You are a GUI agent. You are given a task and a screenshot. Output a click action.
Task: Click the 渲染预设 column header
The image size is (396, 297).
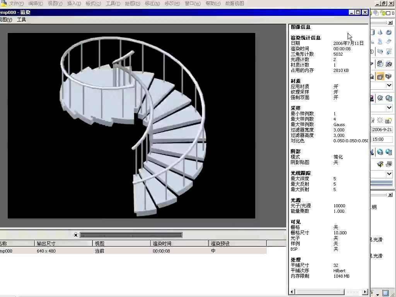pyautogui.click(x=238, y=244)
